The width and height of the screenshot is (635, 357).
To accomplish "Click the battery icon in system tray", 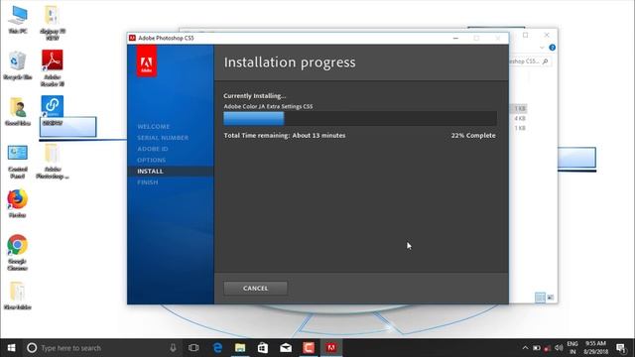I will coord(536,348).
